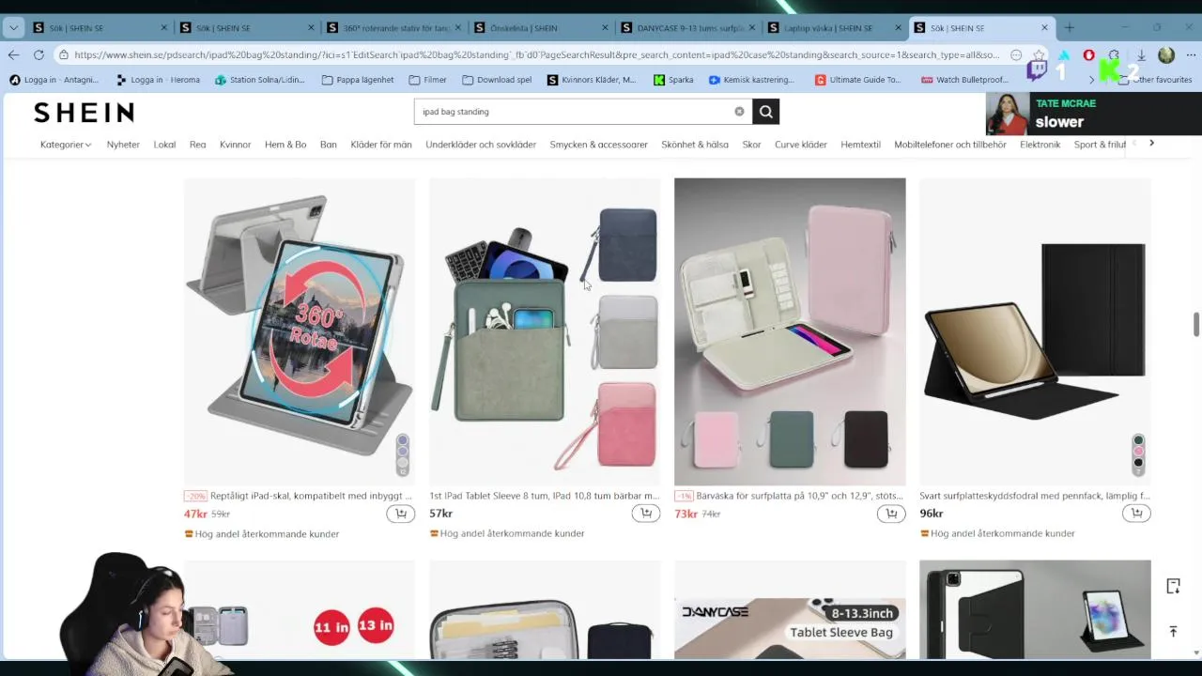Click the 57kr price text
The height and width of the screenshot is (676, 1202).
440,514
